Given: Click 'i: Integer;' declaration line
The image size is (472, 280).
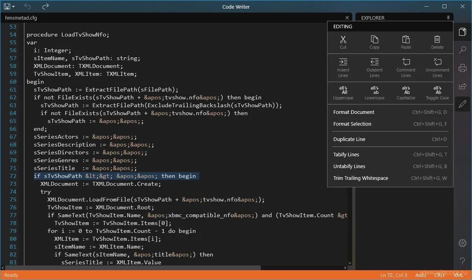Looking at the screenshot, I should [x=53, y=50].
